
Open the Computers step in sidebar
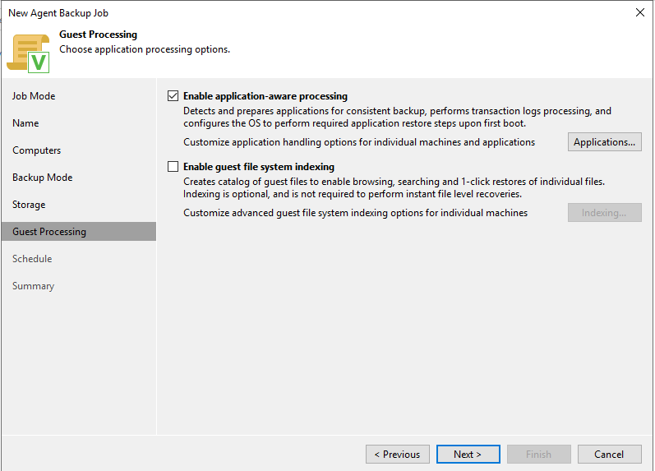tap(36, 150)
